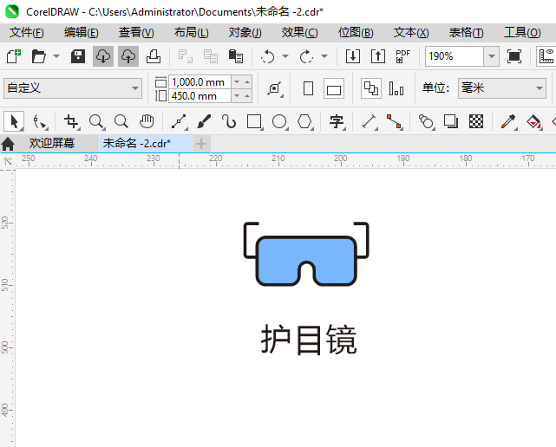
Task: Print the document icon
Action: (154, 56)
